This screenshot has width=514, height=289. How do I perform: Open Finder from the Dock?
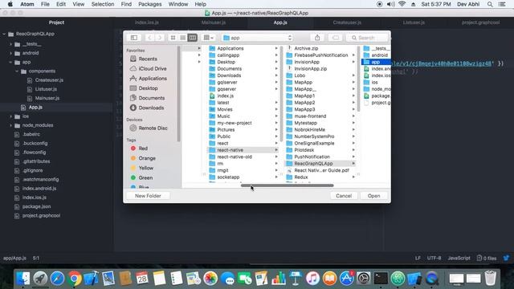coord(23,279)
